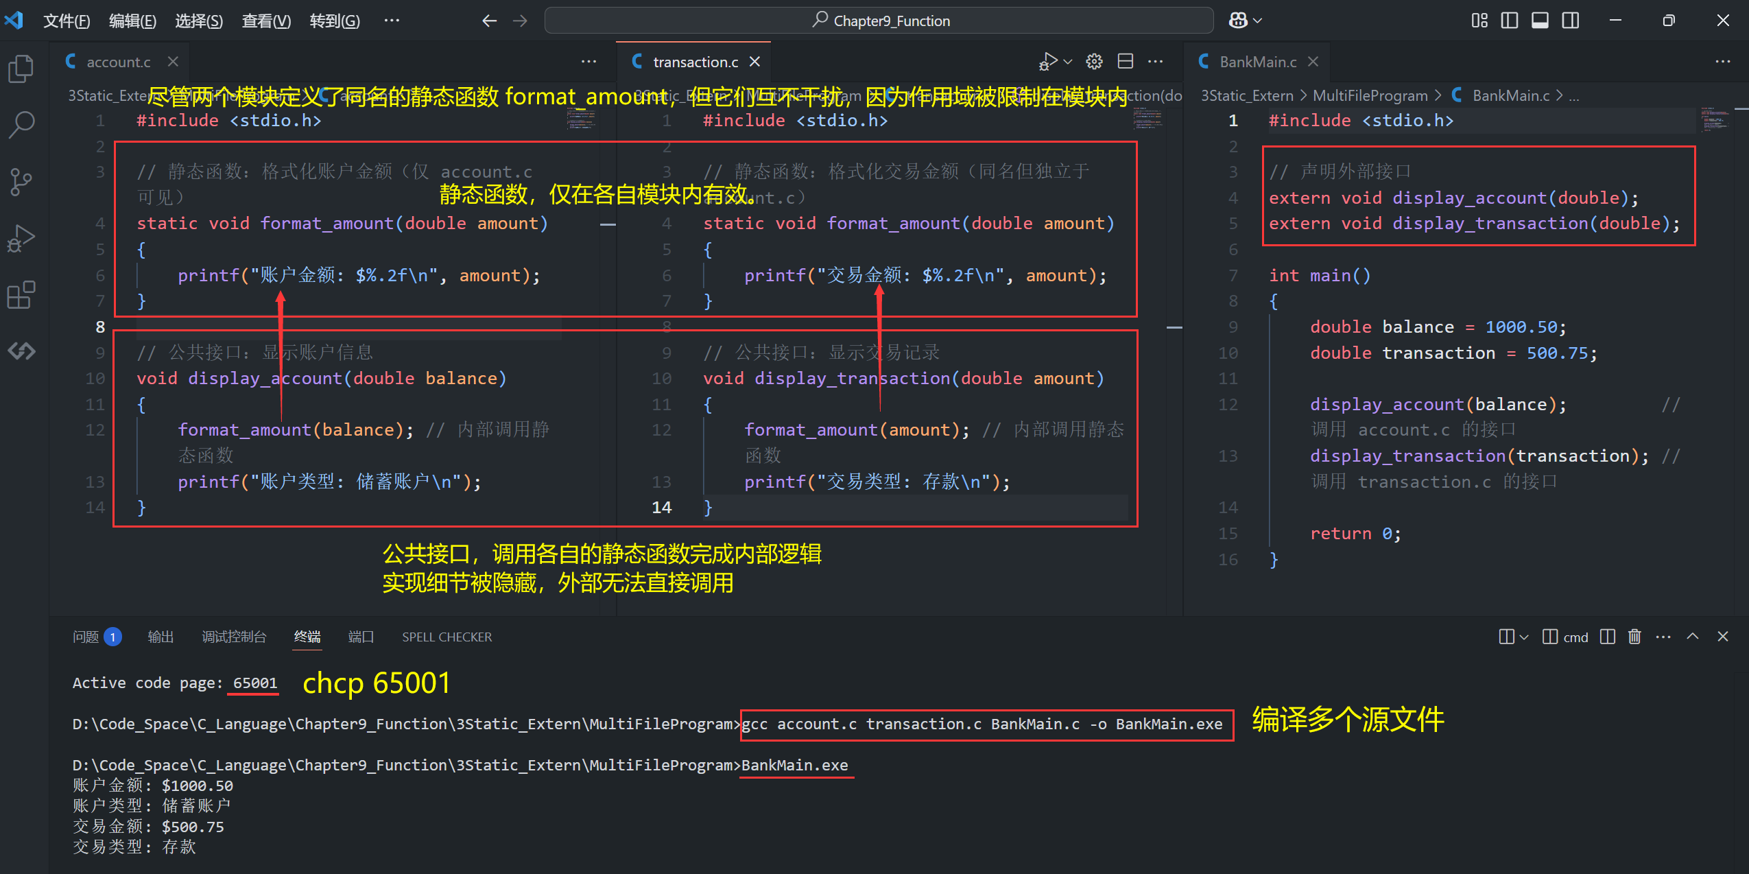
Task: Open the Source Control view
Action: 21,182
